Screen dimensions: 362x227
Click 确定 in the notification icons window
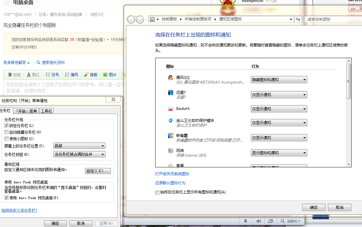pyautogui.click(x=314, y=208)
